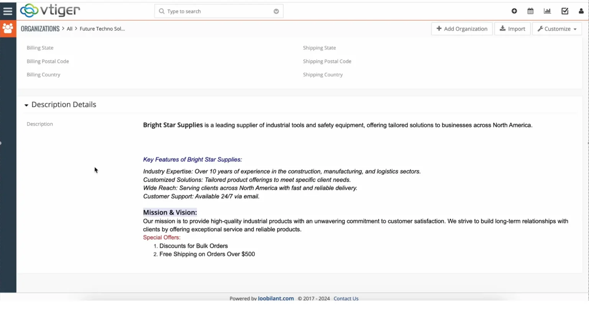The height and width of the screenshot is (325, 589).
Task: Select the Organizations people icon in the sidebar
Action: 8,28
